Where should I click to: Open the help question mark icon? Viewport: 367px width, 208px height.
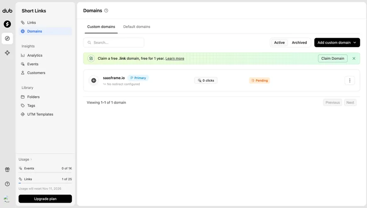pyautogui.click(x=7, y=184)
